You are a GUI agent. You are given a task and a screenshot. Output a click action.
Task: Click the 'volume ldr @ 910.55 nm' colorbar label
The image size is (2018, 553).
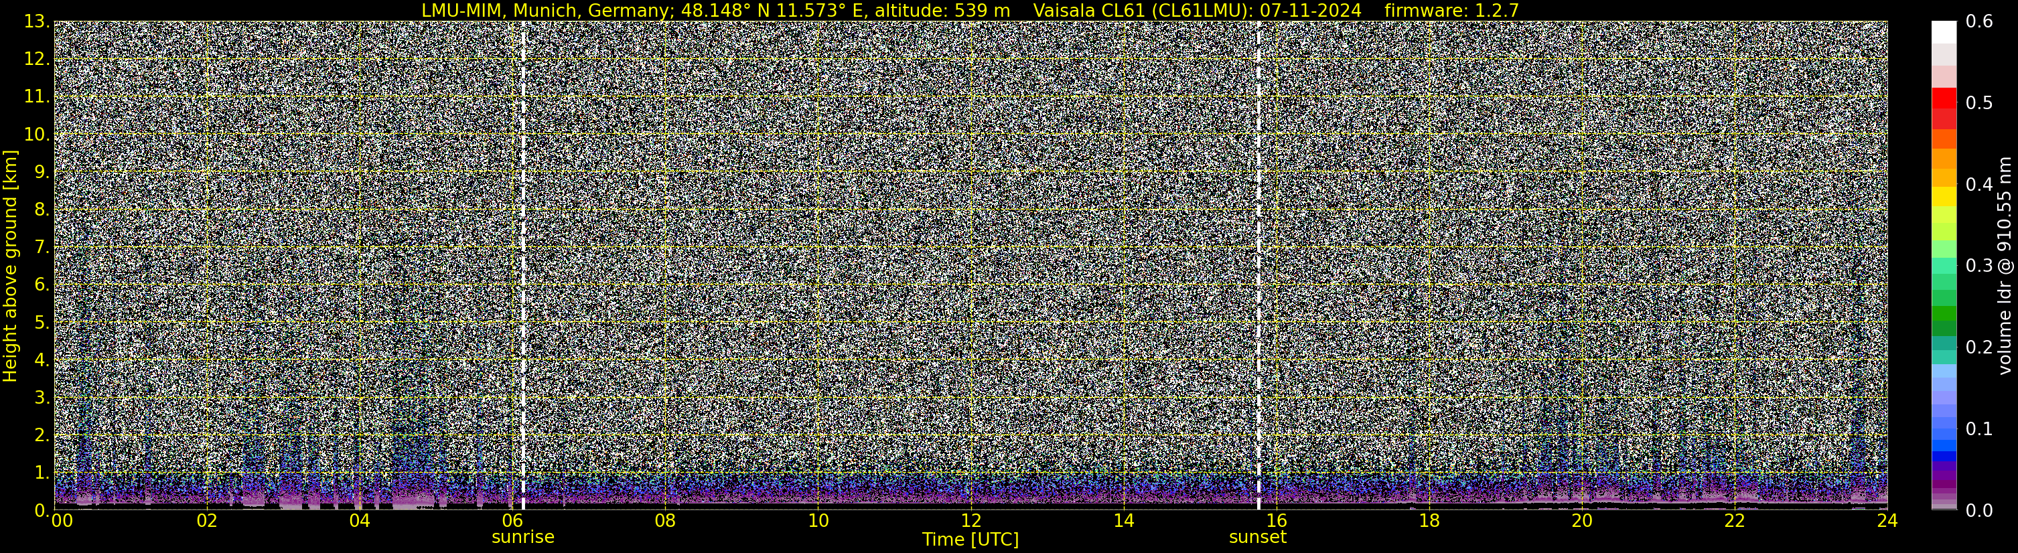[2004, 266]
